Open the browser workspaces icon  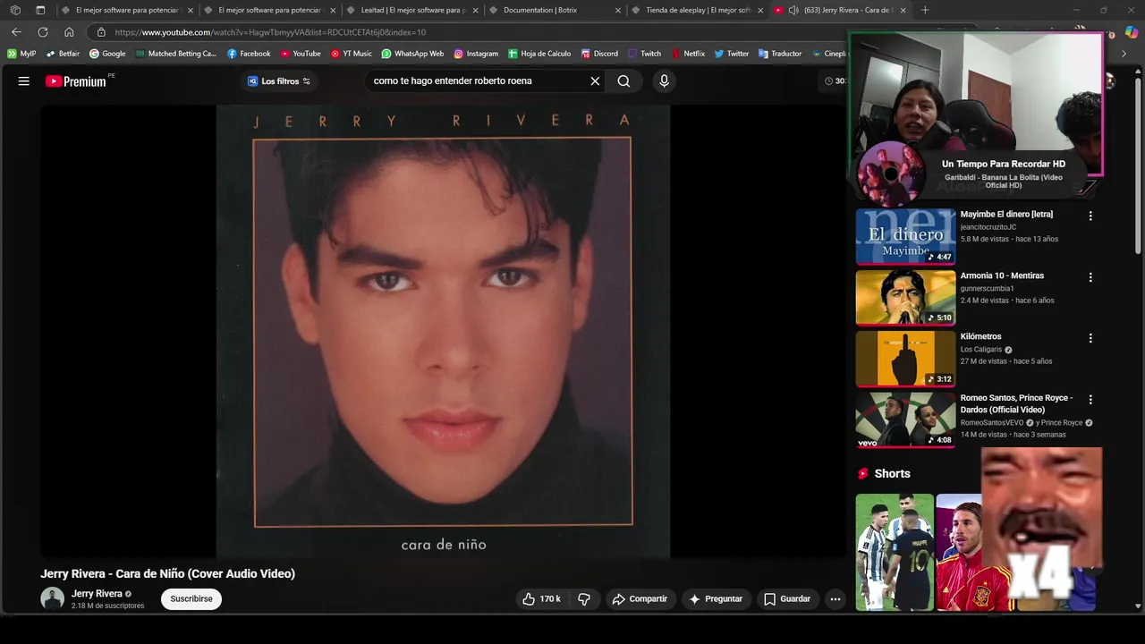15,10
